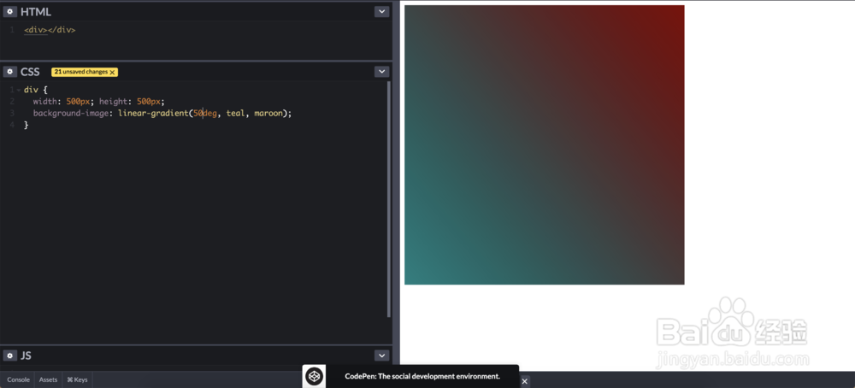855x388 pixels.
Task: Expand the CSS panel dropdown arrow
Action: pyautogui.click(x=381, y=72)
